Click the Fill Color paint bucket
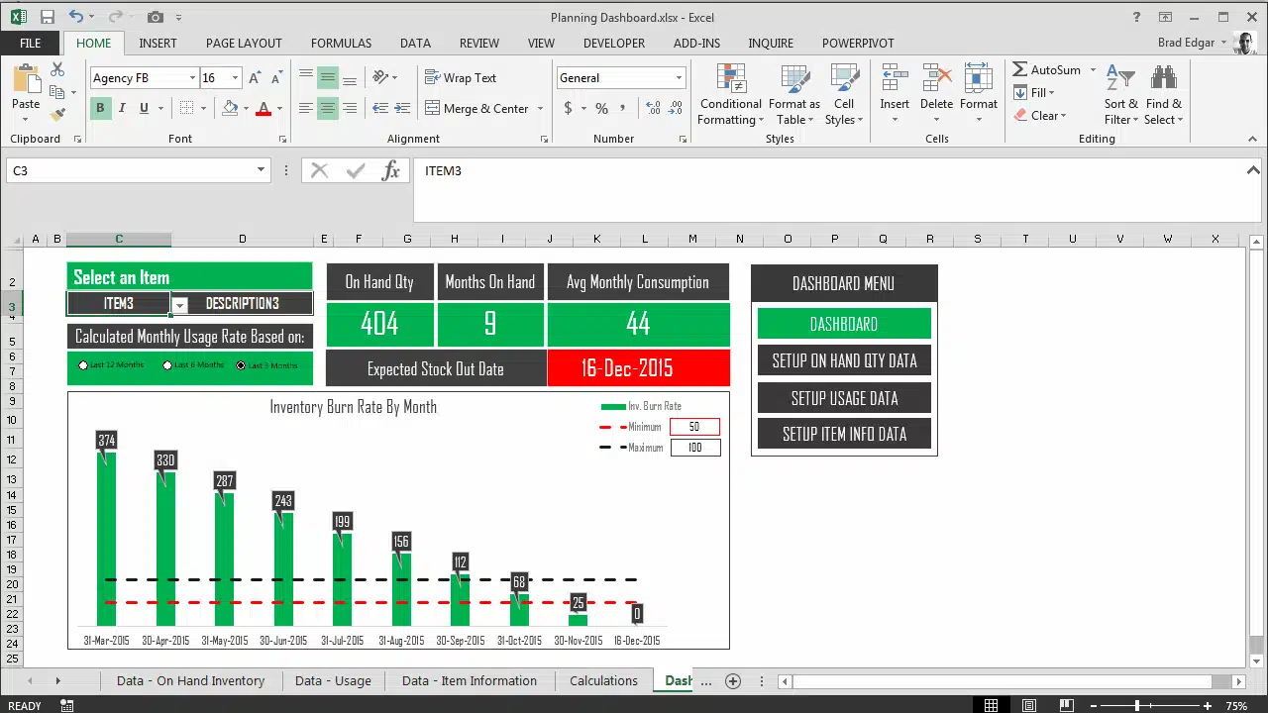 point(230,108)
